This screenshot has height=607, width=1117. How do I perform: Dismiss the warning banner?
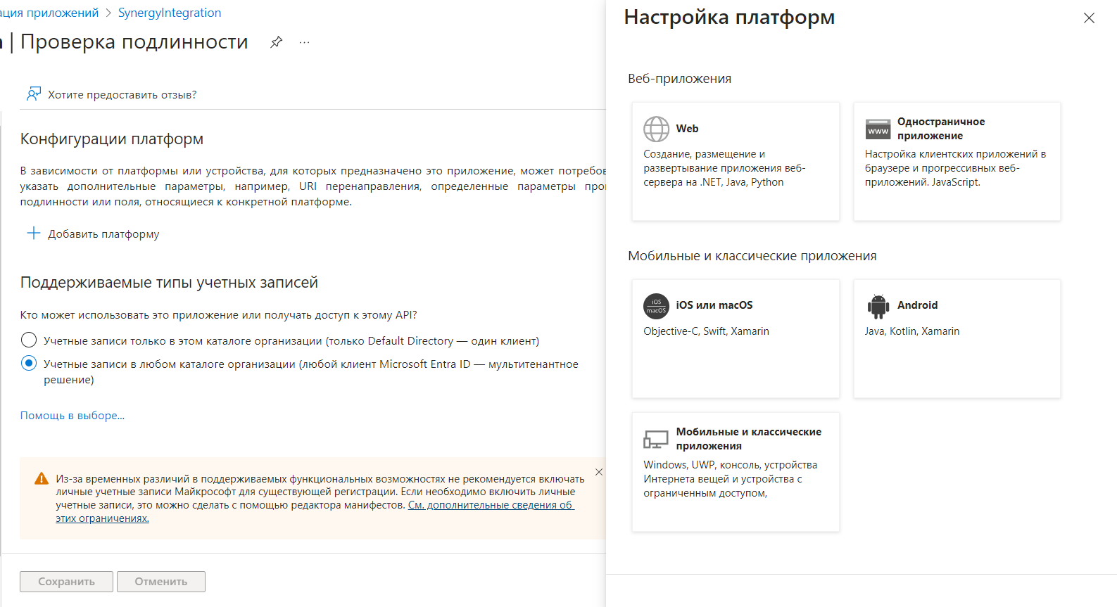599,472
